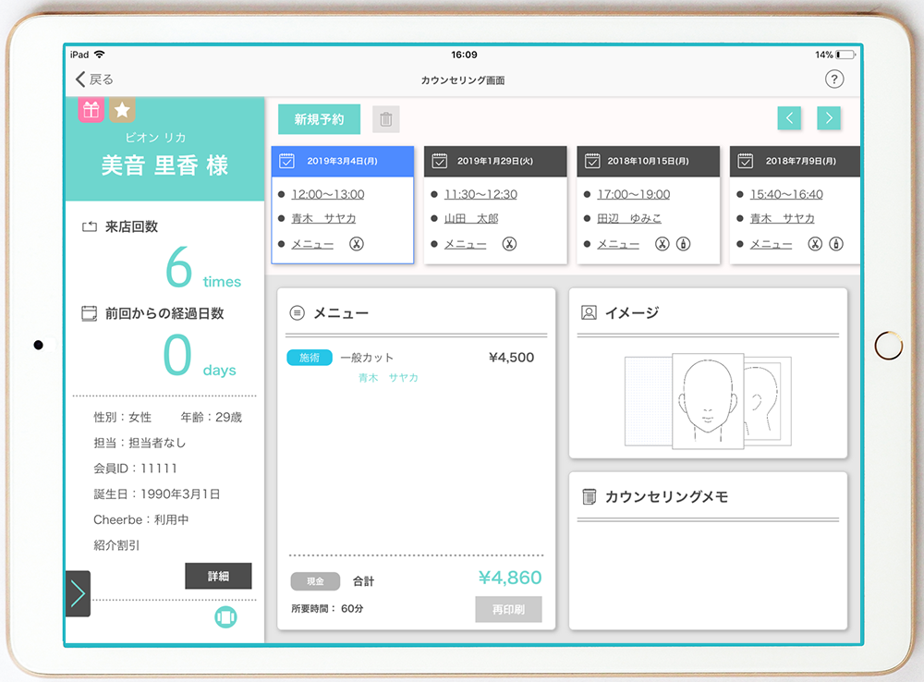Tap the 新規予約 button
Image resolution: width=924 pixels, height=682 pixels.
click(x=319, y=119)
